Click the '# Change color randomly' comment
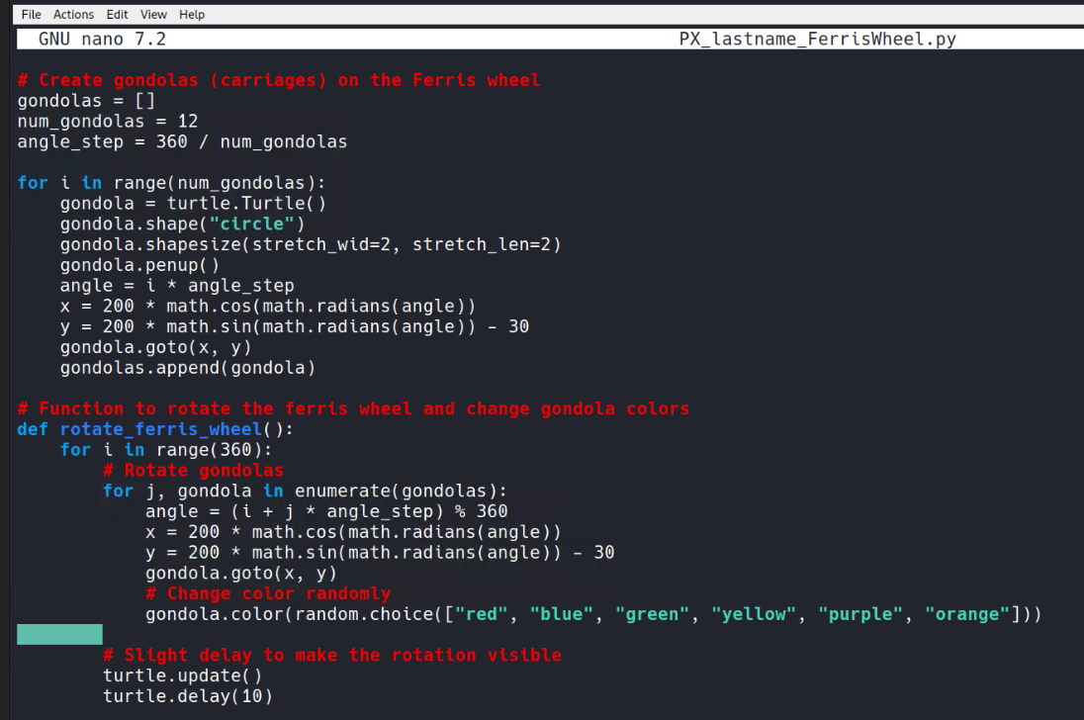The image size is (1084, 720). click(x=267, y=593)
